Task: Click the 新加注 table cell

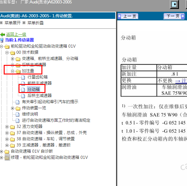Action: pos(139,74)
